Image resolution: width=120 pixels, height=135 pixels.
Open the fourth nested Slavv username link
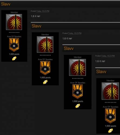point(101,72)
